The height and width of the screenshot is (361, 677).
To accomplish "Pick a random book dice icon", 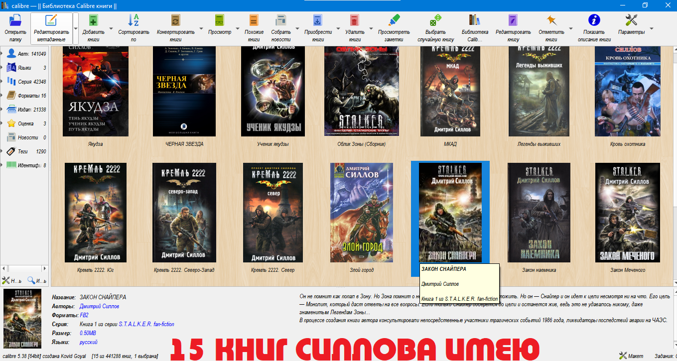I will [435, 20].
